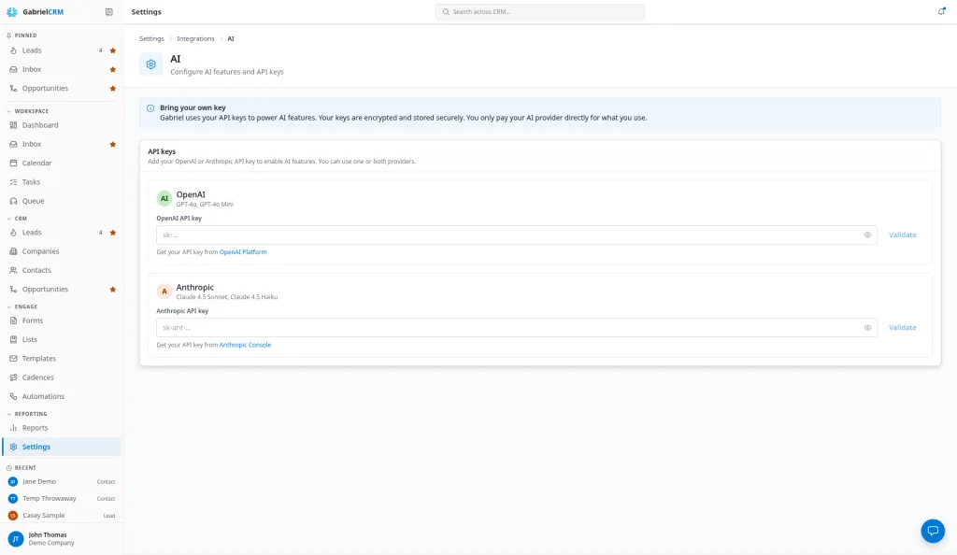This screenshot has width=957, height=555.
Task: Unstar the pinned Inbox item
Action: coord(113,69)
